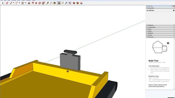The height and width of the screenshot is (98, 175).
Task: Click the Instructor panel vertical scrollbar
Action: coord(174,63)
